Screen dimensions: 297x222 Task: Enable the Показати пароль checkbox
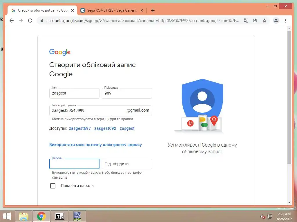53,186
